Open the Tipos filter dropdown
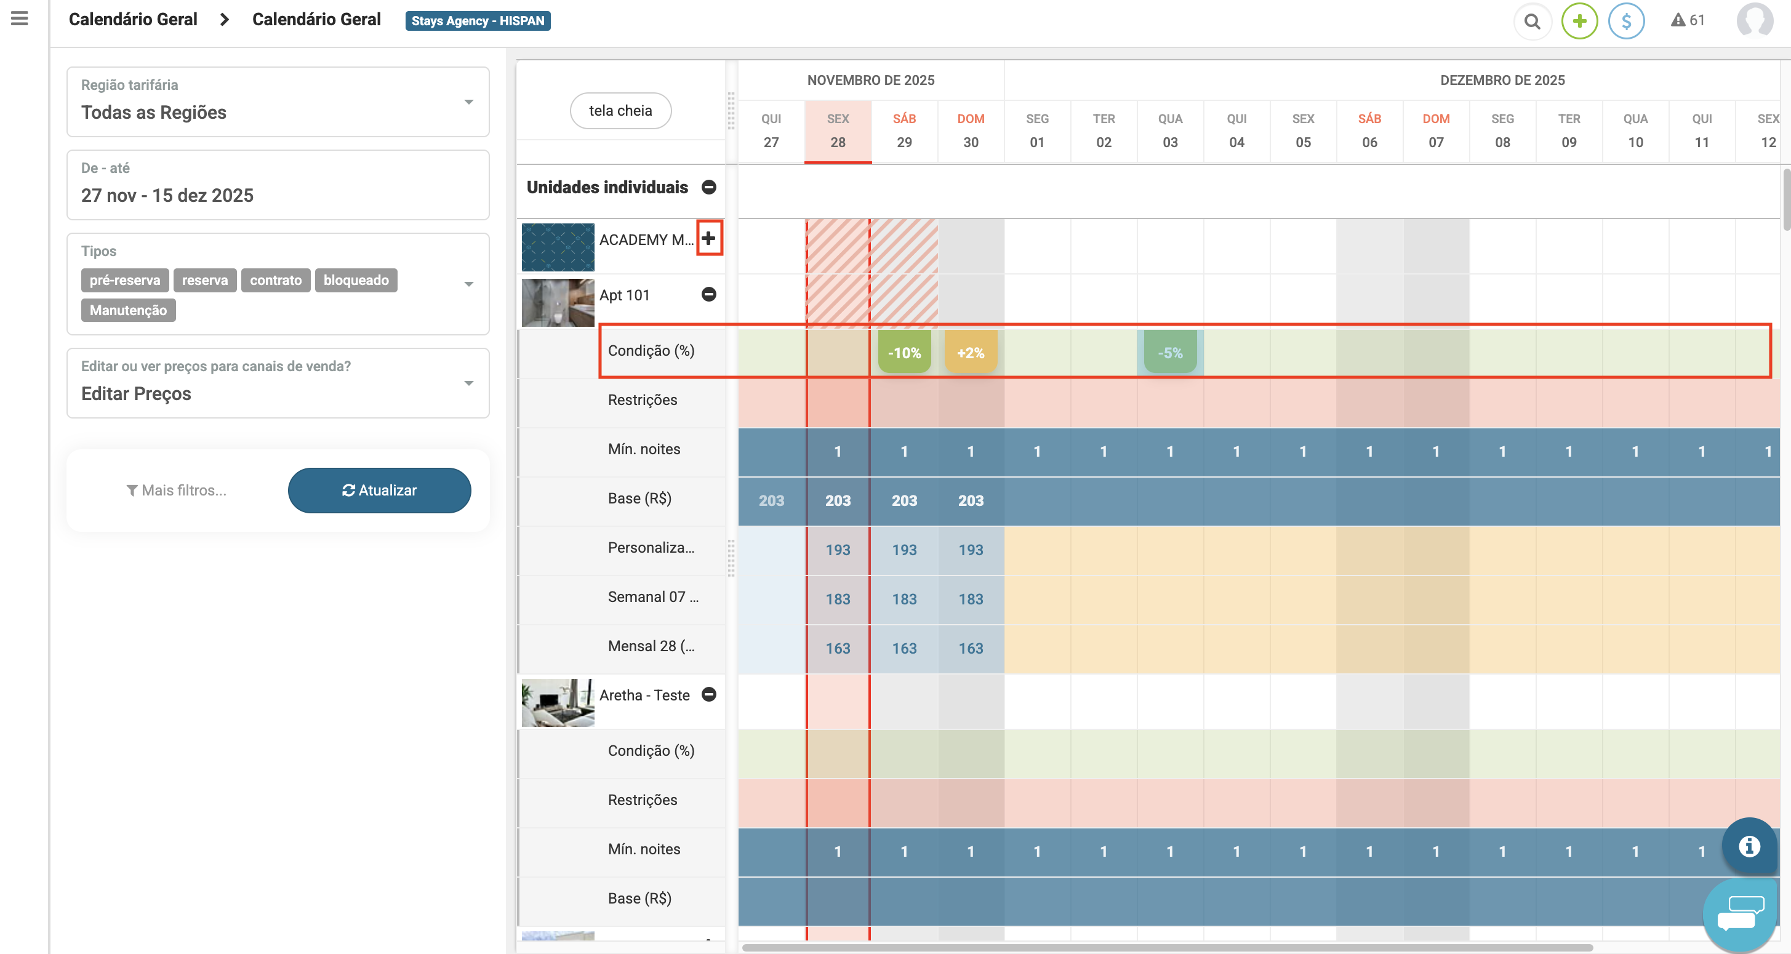1791x954 pixels. point(468,284)
